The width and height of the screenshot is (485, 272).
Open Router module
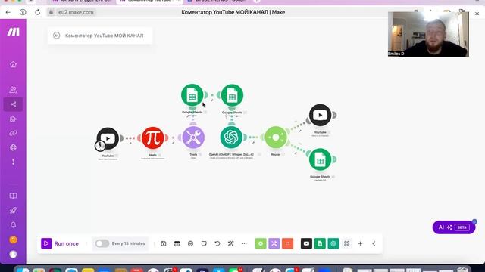pos(276,138)
